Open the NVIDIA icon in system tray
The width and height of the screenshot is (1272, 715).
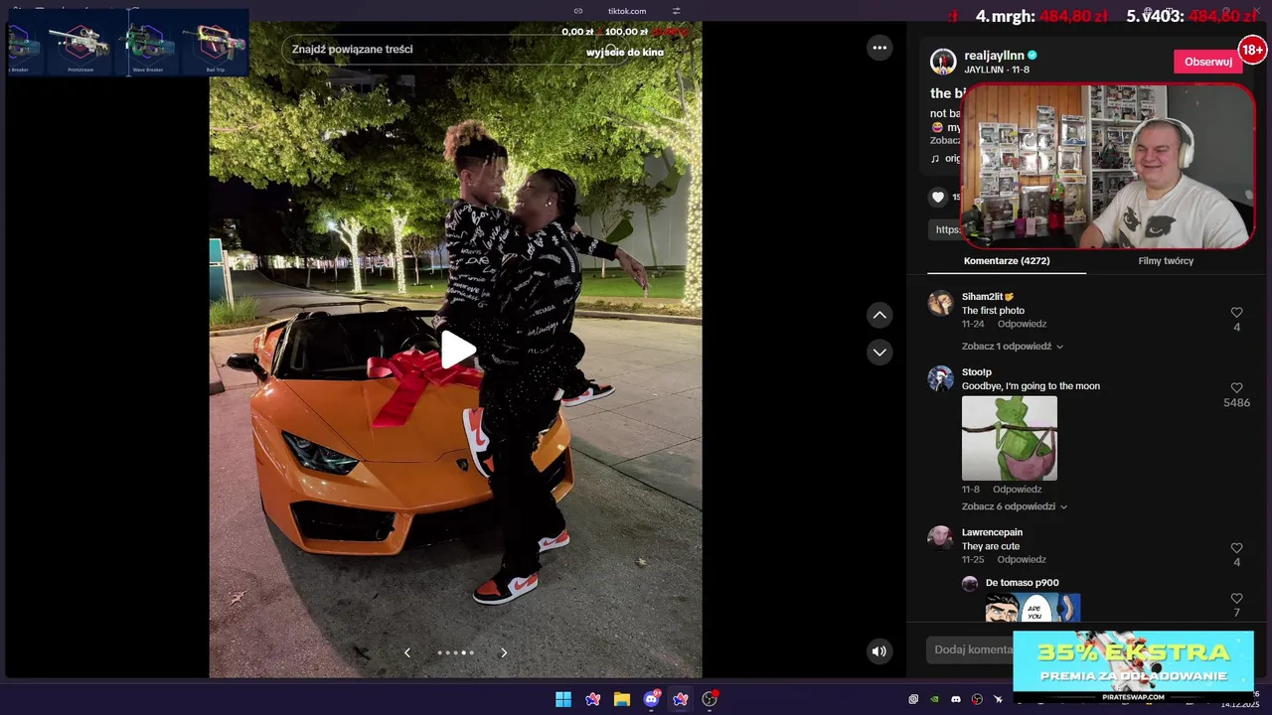point(934,699)
